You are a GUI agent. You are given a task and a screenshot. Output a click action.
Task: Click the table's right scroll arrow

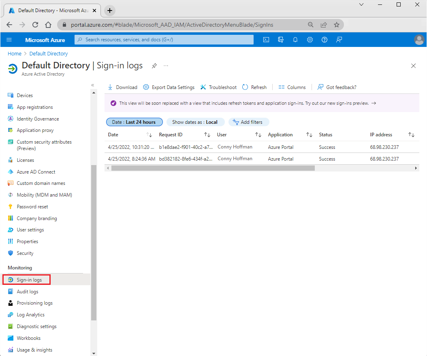click(416, 168)
